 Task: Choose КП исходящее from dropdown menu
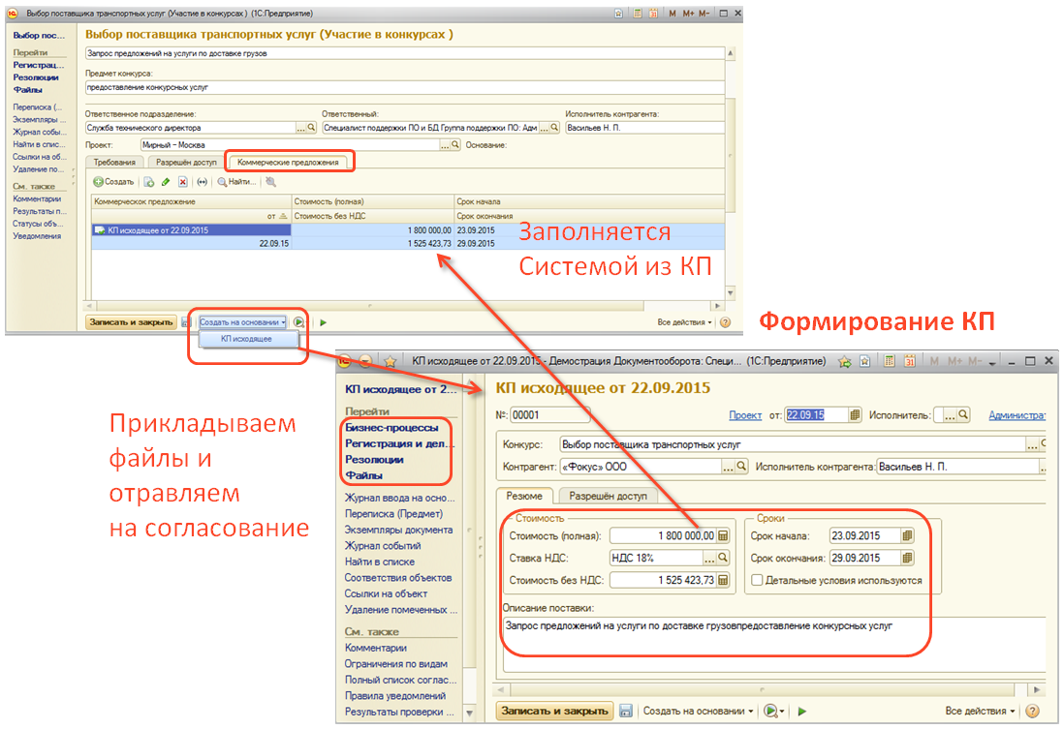pos(246,340)
